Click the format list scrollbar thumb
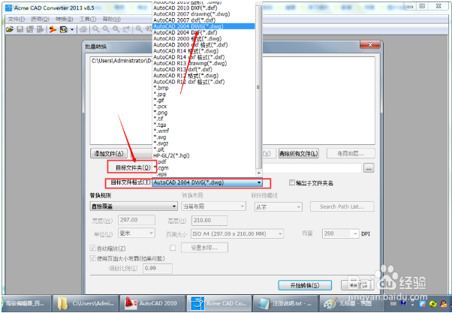 [258, 86]
